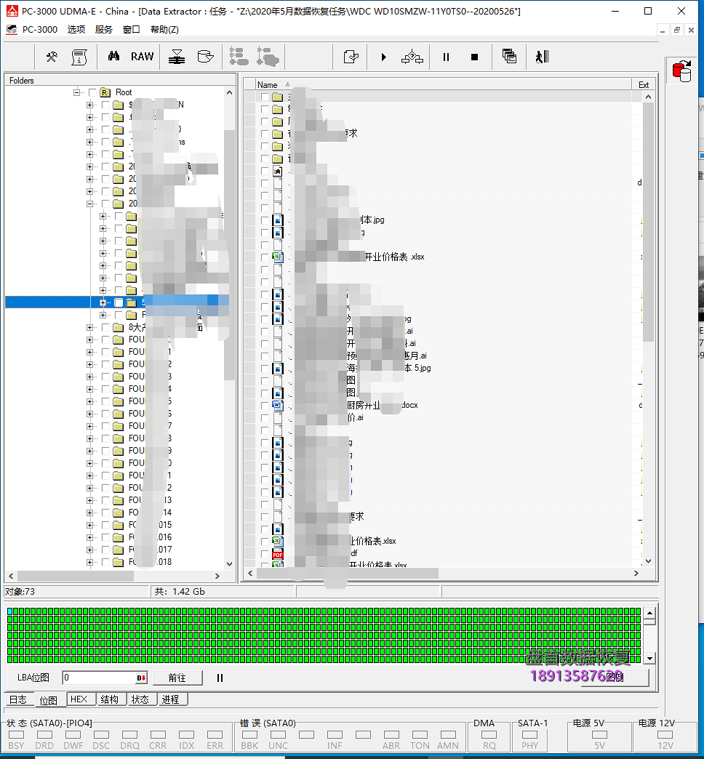Image resolution: width=704 pixels, height=759 pixels.
Task: Stop the running task
Action: (474, 57)
